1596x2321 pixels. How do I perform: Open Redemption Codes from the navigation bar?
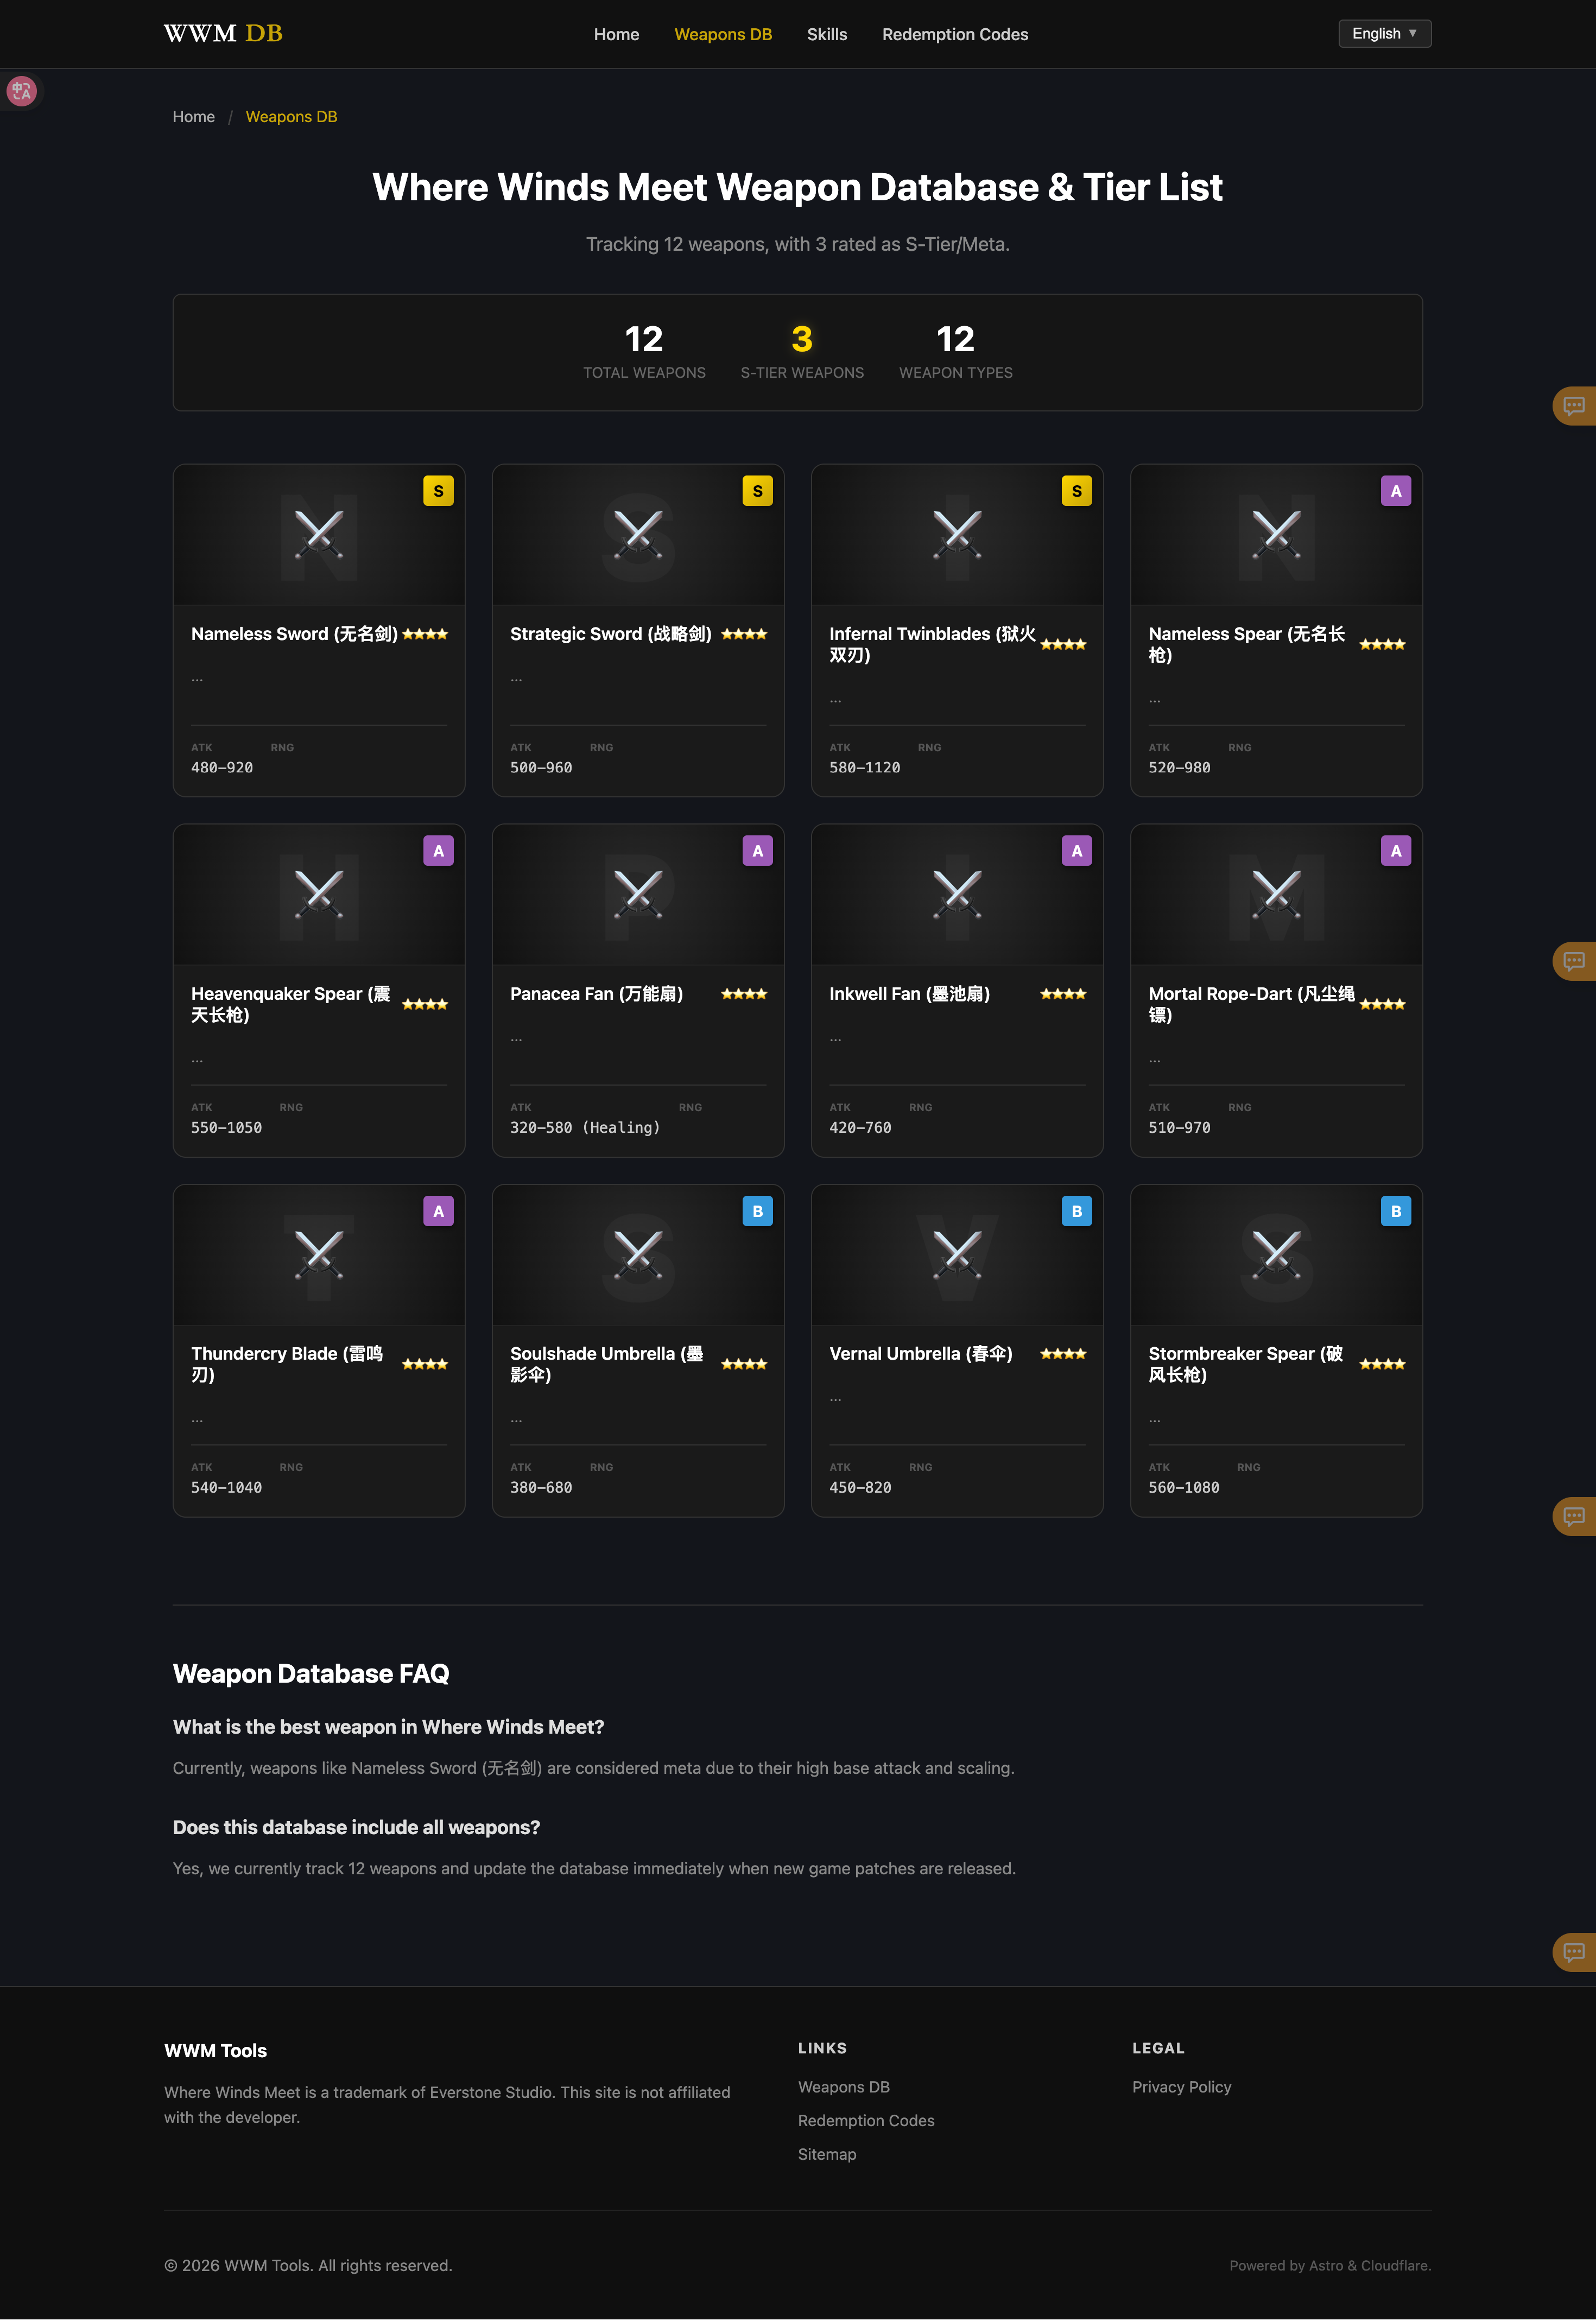point(955,34)
